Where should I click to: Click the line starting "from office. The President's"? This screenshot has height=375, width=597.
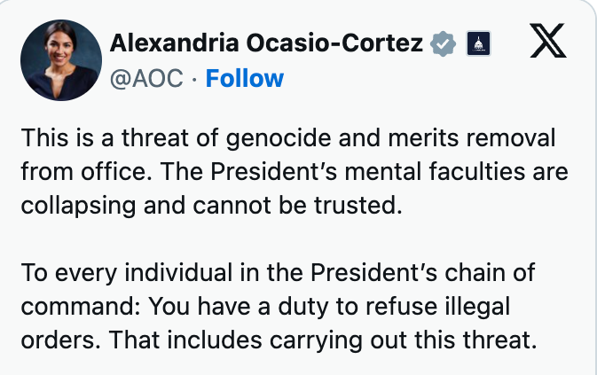click(x=293, y=172)
